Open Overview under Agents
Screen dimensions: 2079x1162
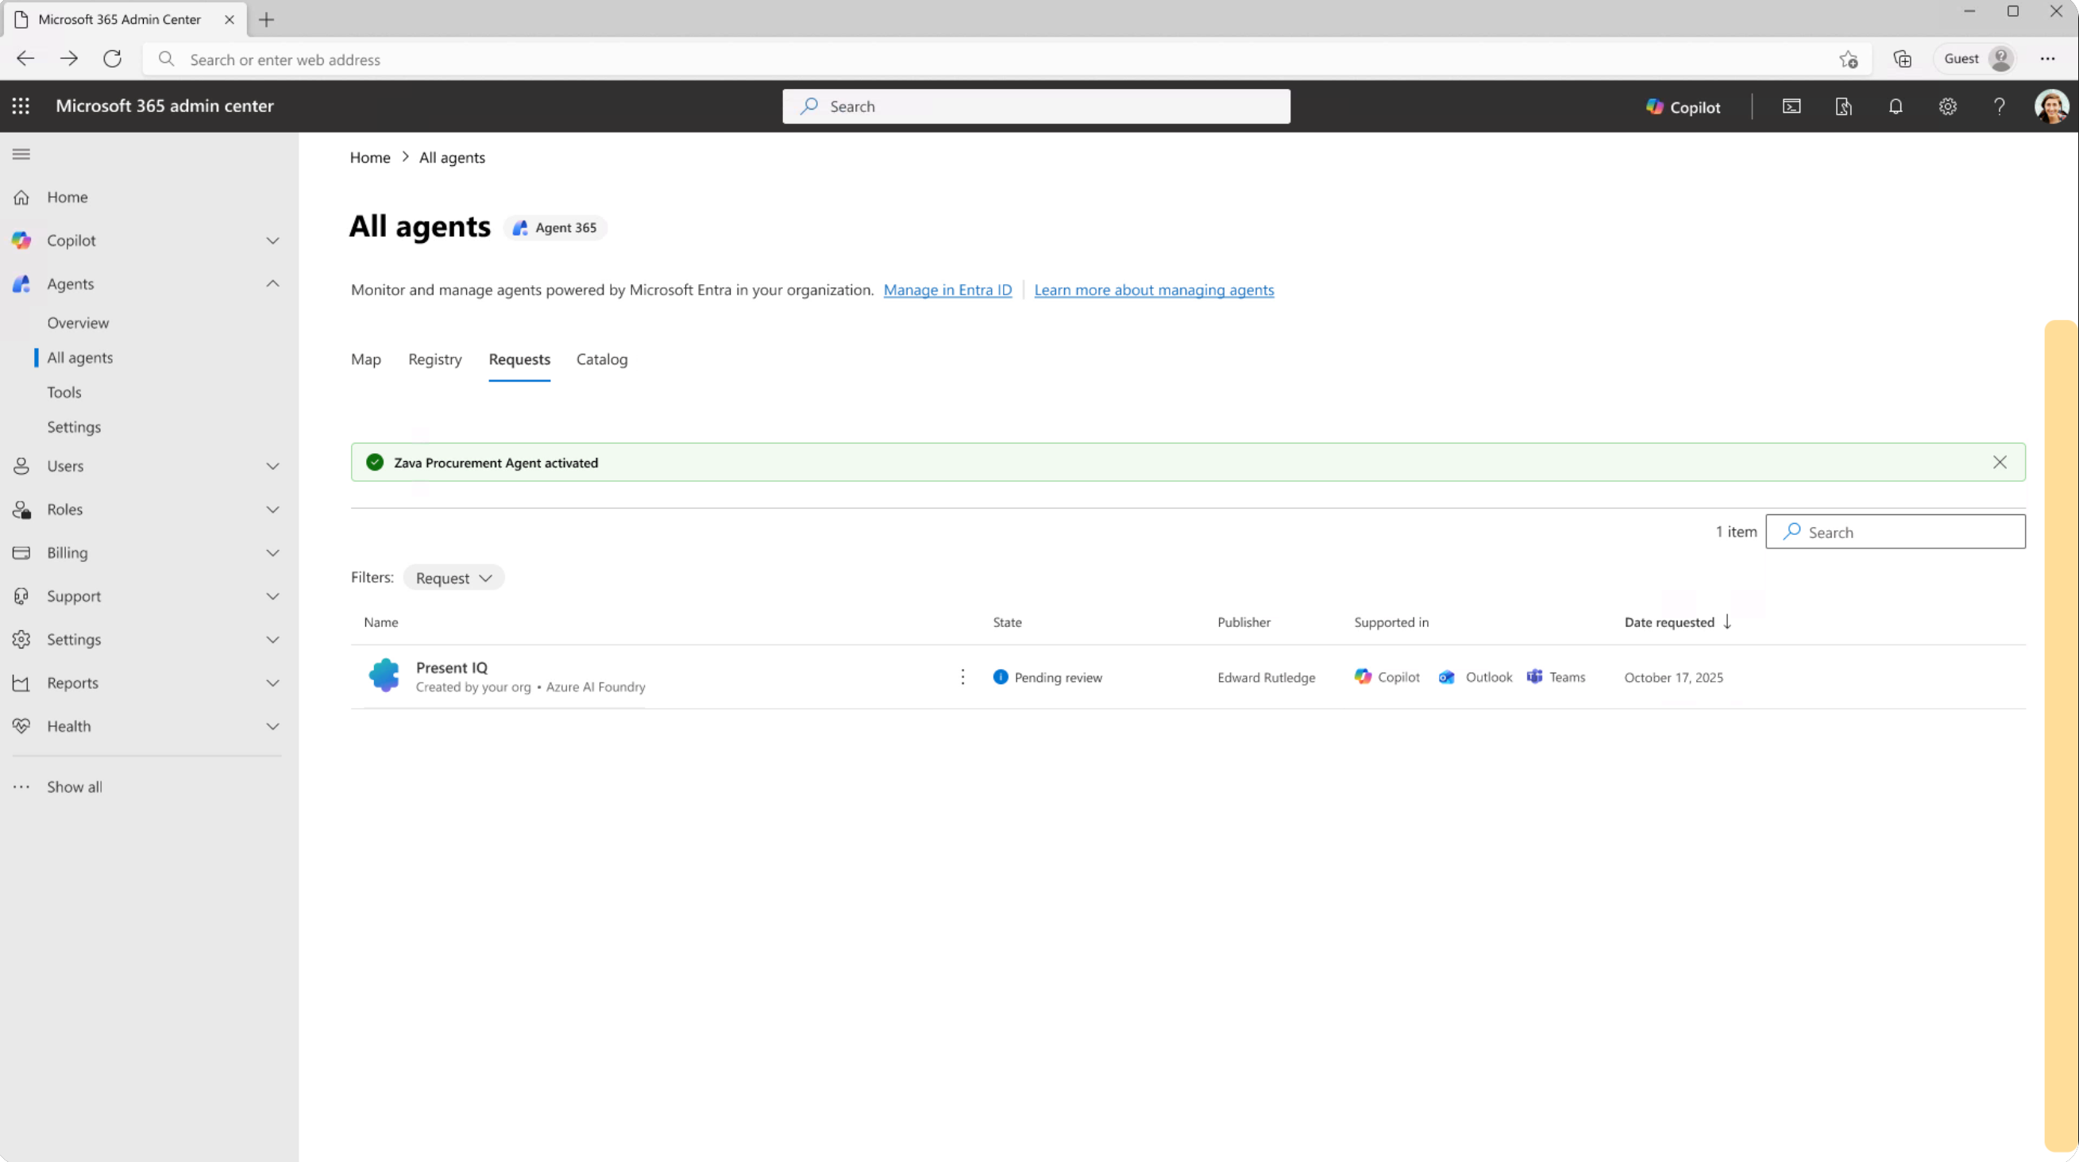[x=79, y=322]
